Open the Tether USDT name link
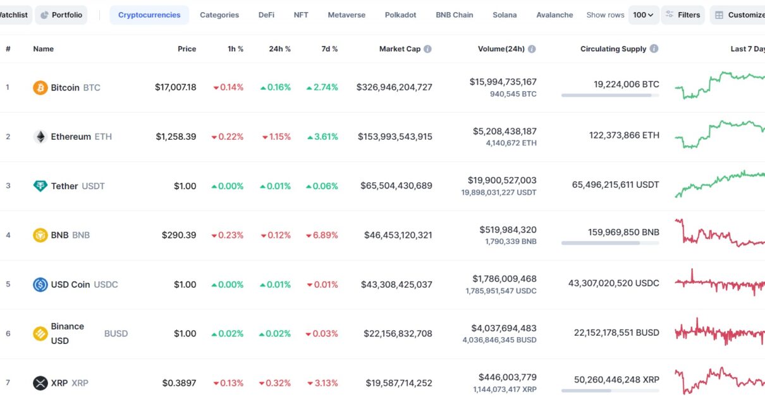 click(78, 186)
